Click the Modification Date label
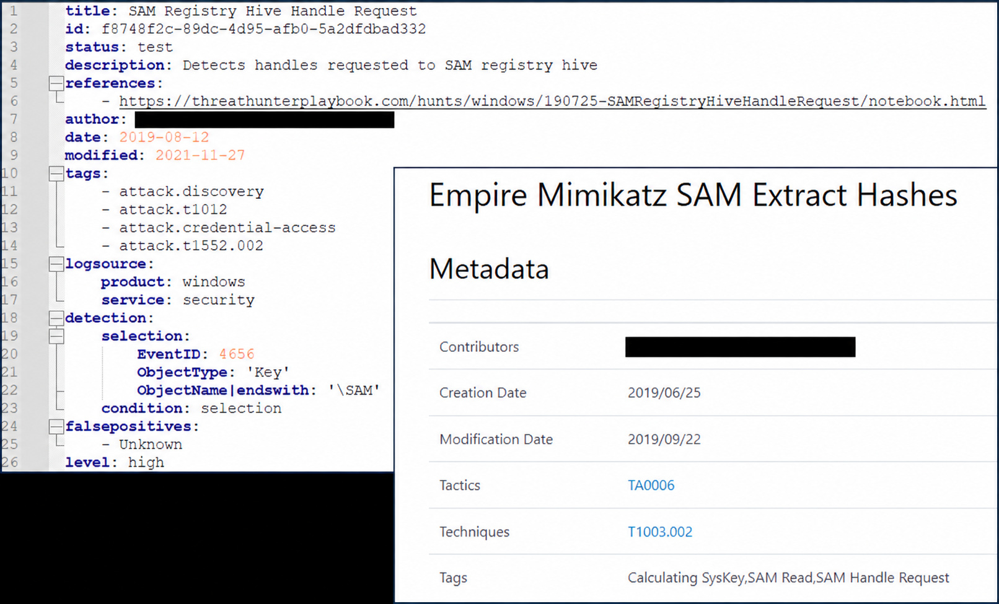Screen dimensions: 999x604 496,439
